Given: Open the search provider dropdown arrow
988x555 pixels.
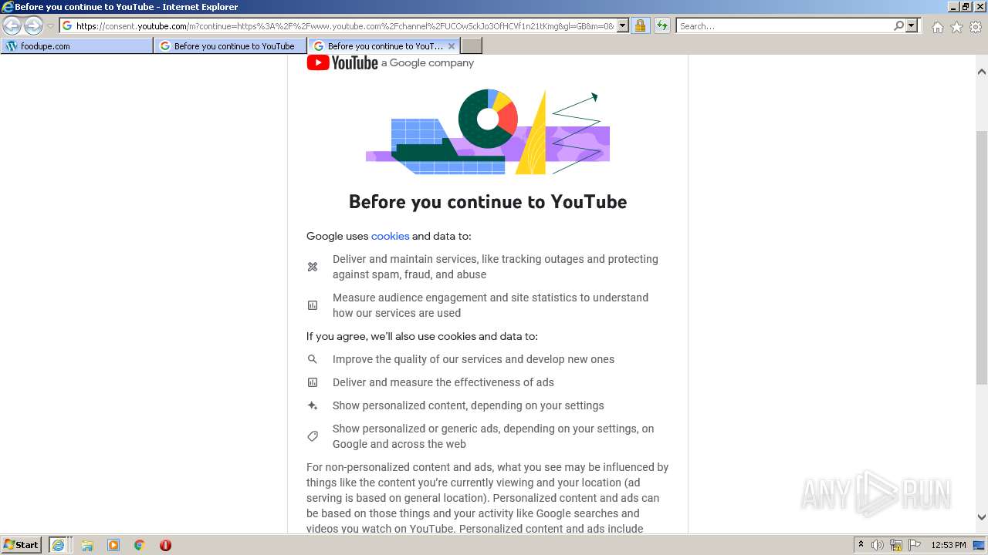Looking at the screenshot, I should [x=912, y=26].
